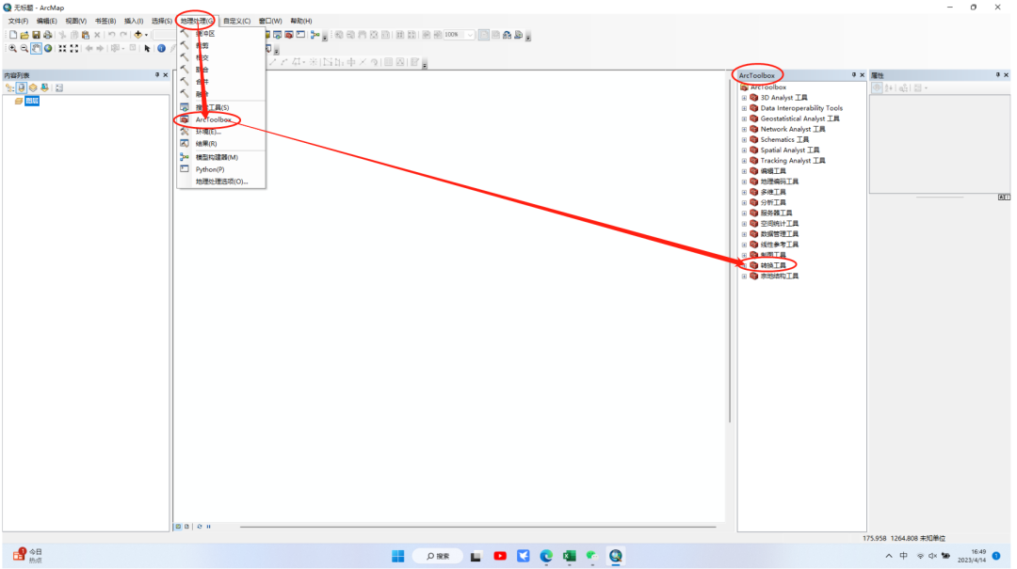Image resolution: width=1017 pixels, height=569 pixels.
Task: Click the Add Data icon
Action: click(x=138, y=35)
